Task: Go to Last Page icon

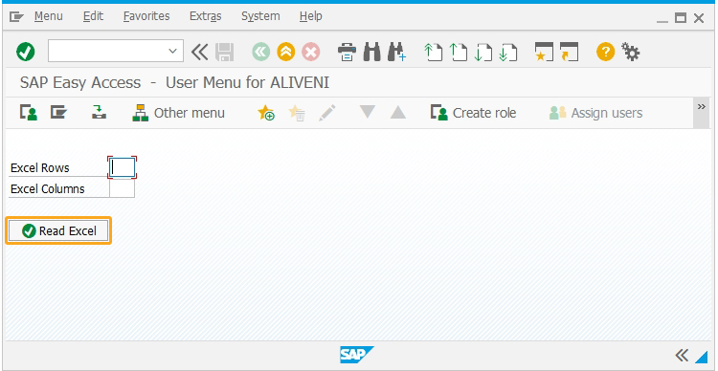Action: click(507, 53)
